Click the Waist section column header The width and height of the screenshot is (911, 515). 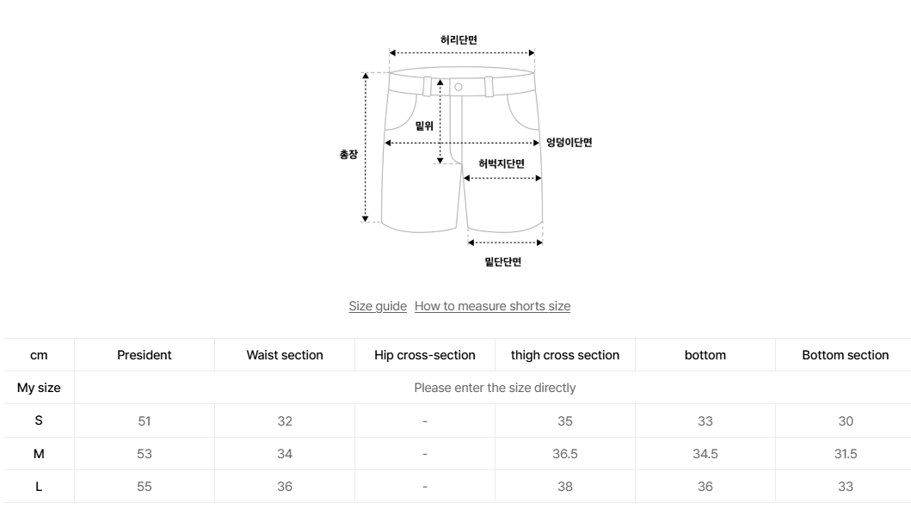tap(285, 355)
